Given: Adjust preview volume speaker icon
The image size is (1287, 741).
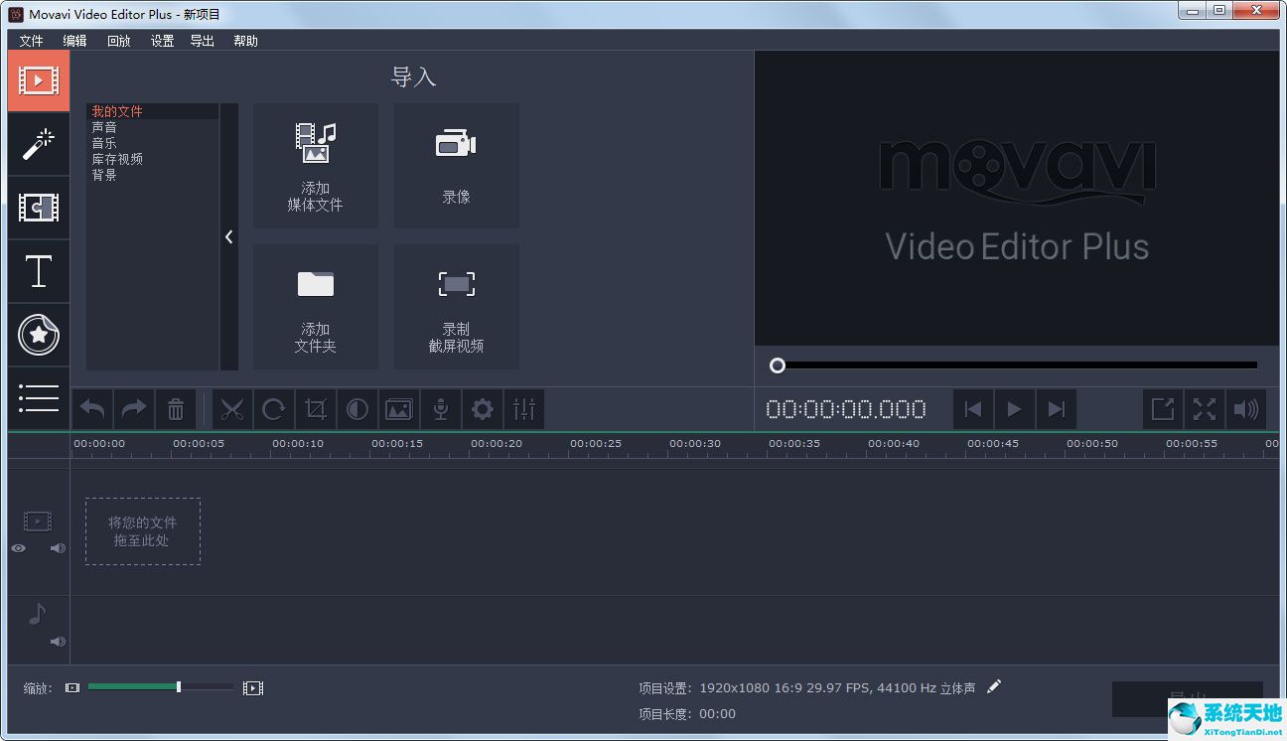Looking at the screenshot, I should click(x=1246, y=409).
